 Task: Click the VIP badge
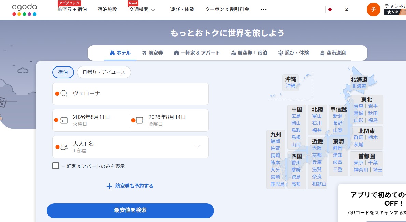(393, 12)
